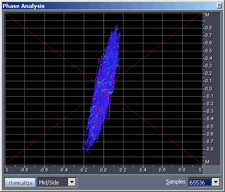The image size is (225, 192).
Task: Click the phase plot waveform display
Action: [x=104, y=89]
